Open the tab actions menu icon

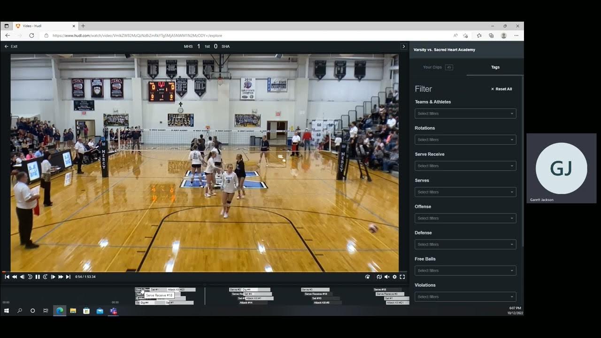pyautogui.click(x=7, y=26)
